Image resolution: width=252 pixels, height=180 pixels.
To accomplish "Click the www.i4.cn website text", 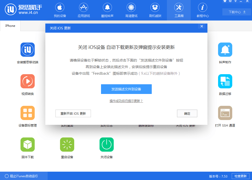I will coord(28,13).
